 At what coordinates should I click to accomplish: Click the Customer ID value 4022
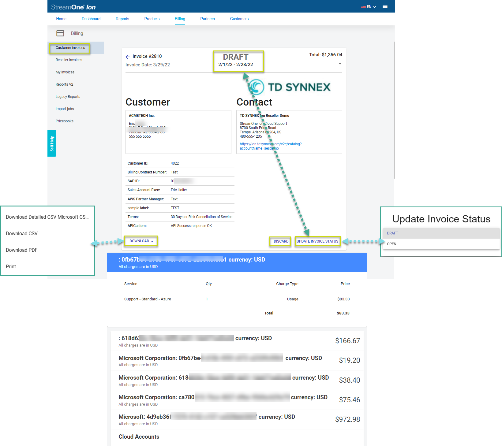pyautogui.click(x=175, y=163)
